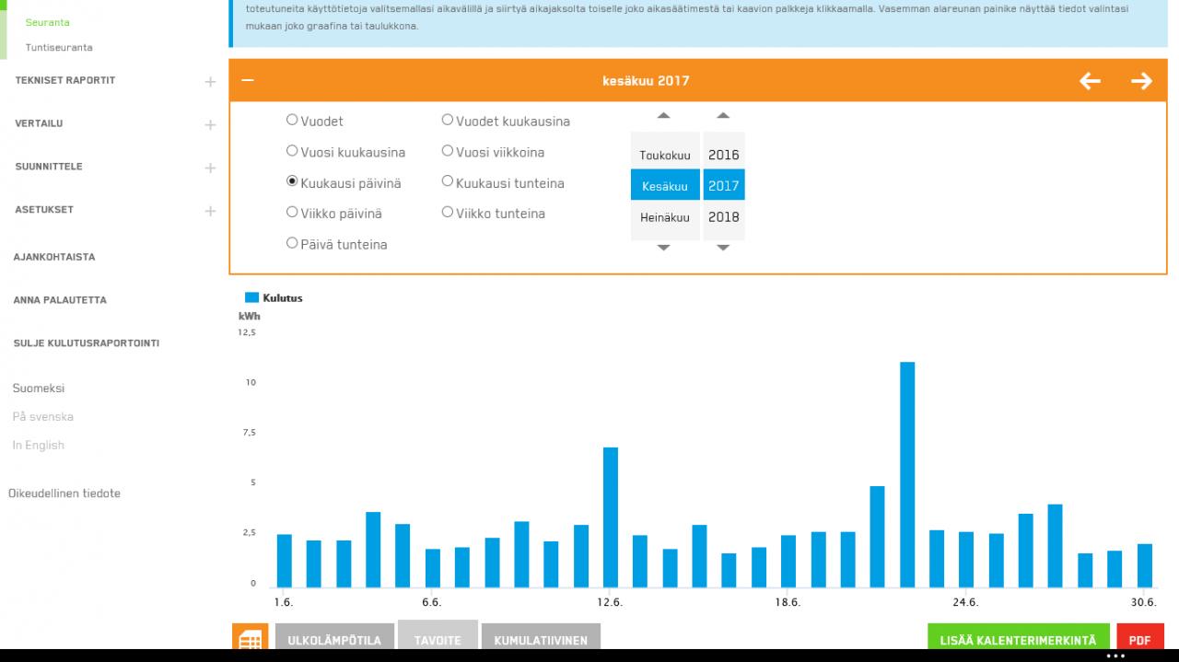This screenshot has width=1179, height=662.
Task: Click the Tavoite button
Action: pos(438,636)
